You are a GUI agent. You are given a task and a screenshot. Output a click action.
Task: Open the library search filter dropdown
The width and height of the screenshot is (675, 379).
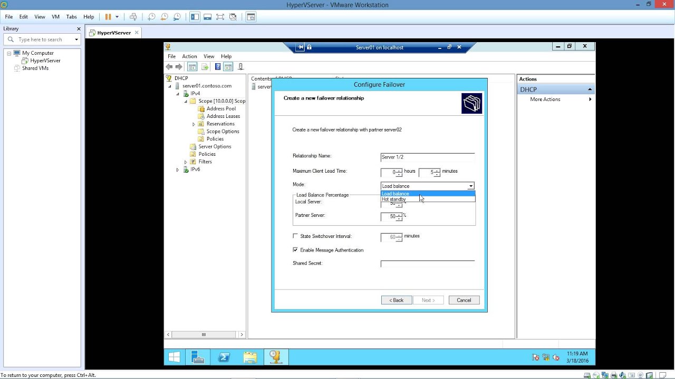pyautogui.click(x=76, y=39)
